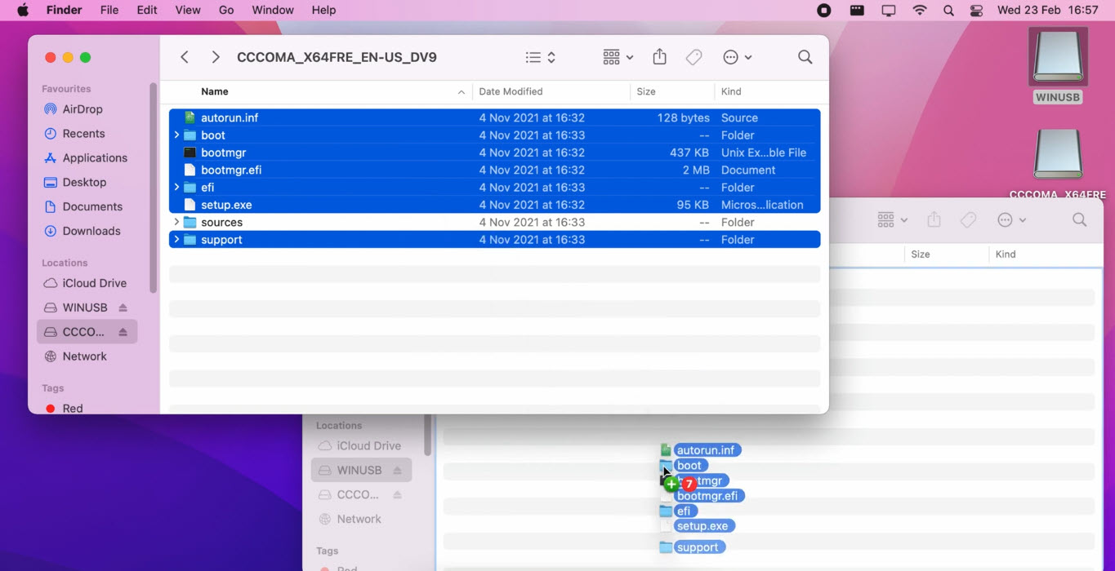The height and width of the screenshot is (571, 1115).
Task: Click the Wi-Fi status icon
Action: (x=920, y=10)
